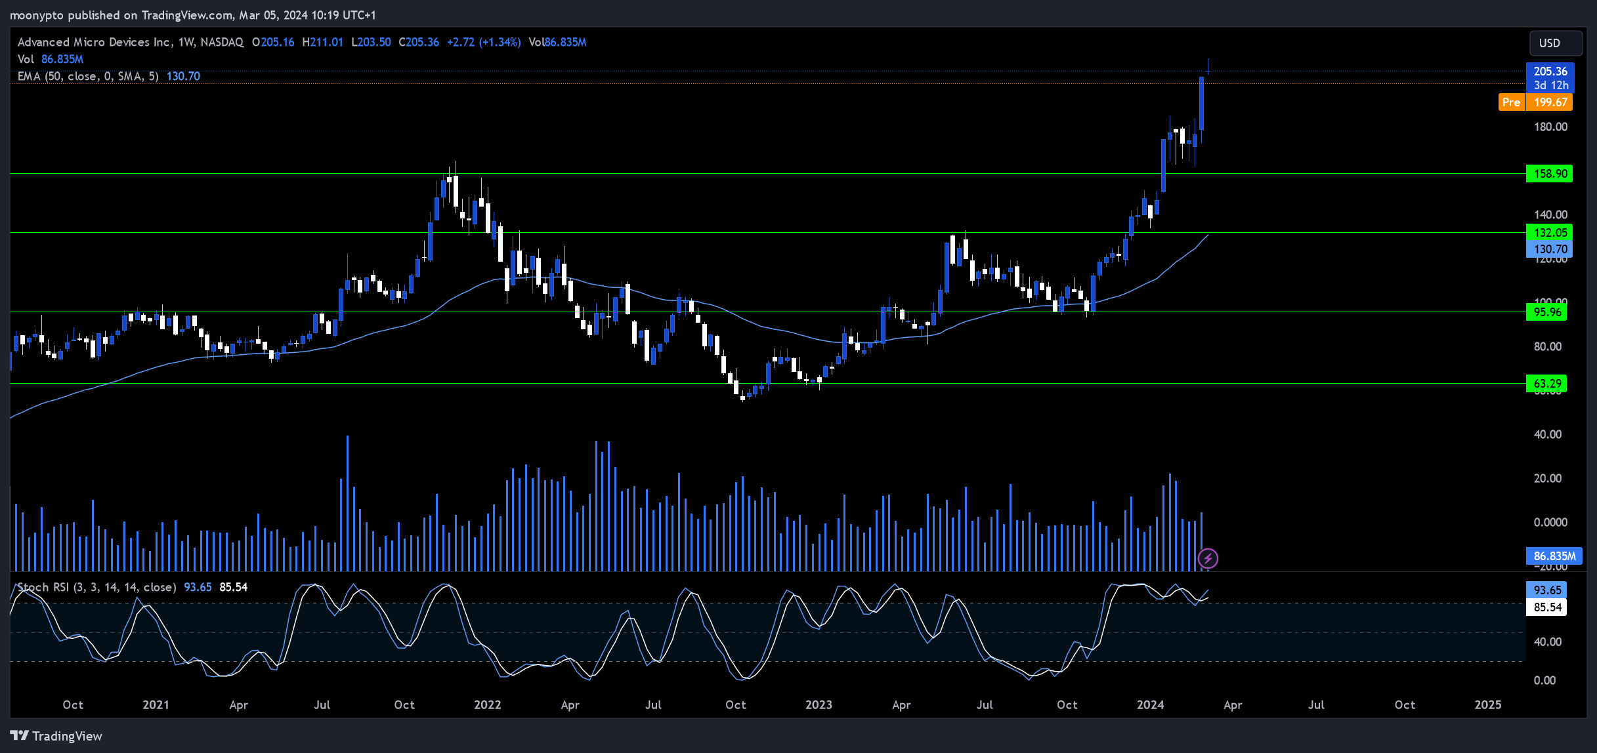The width and height of the screenshot is (1597, 753).
Task: Click the 2022 label on time axis
Action: click(x=487, y=705)
